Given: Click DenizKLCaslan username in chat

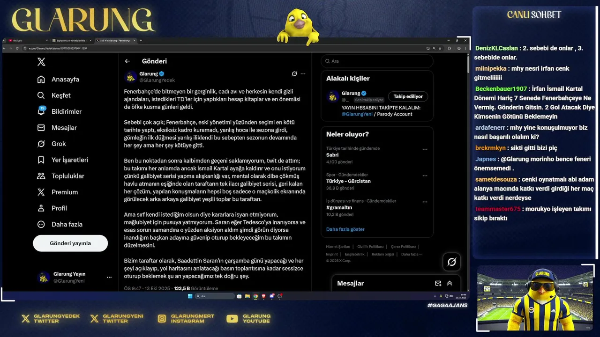Looking at the screenshot, I should coord(496,48).
